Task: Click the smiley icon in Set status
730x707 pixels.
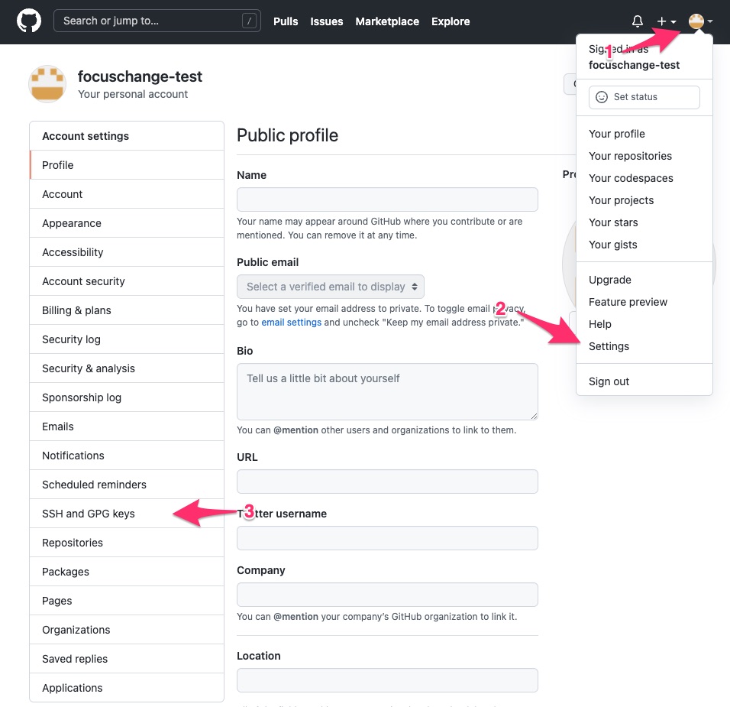Action: click(602, 97)
